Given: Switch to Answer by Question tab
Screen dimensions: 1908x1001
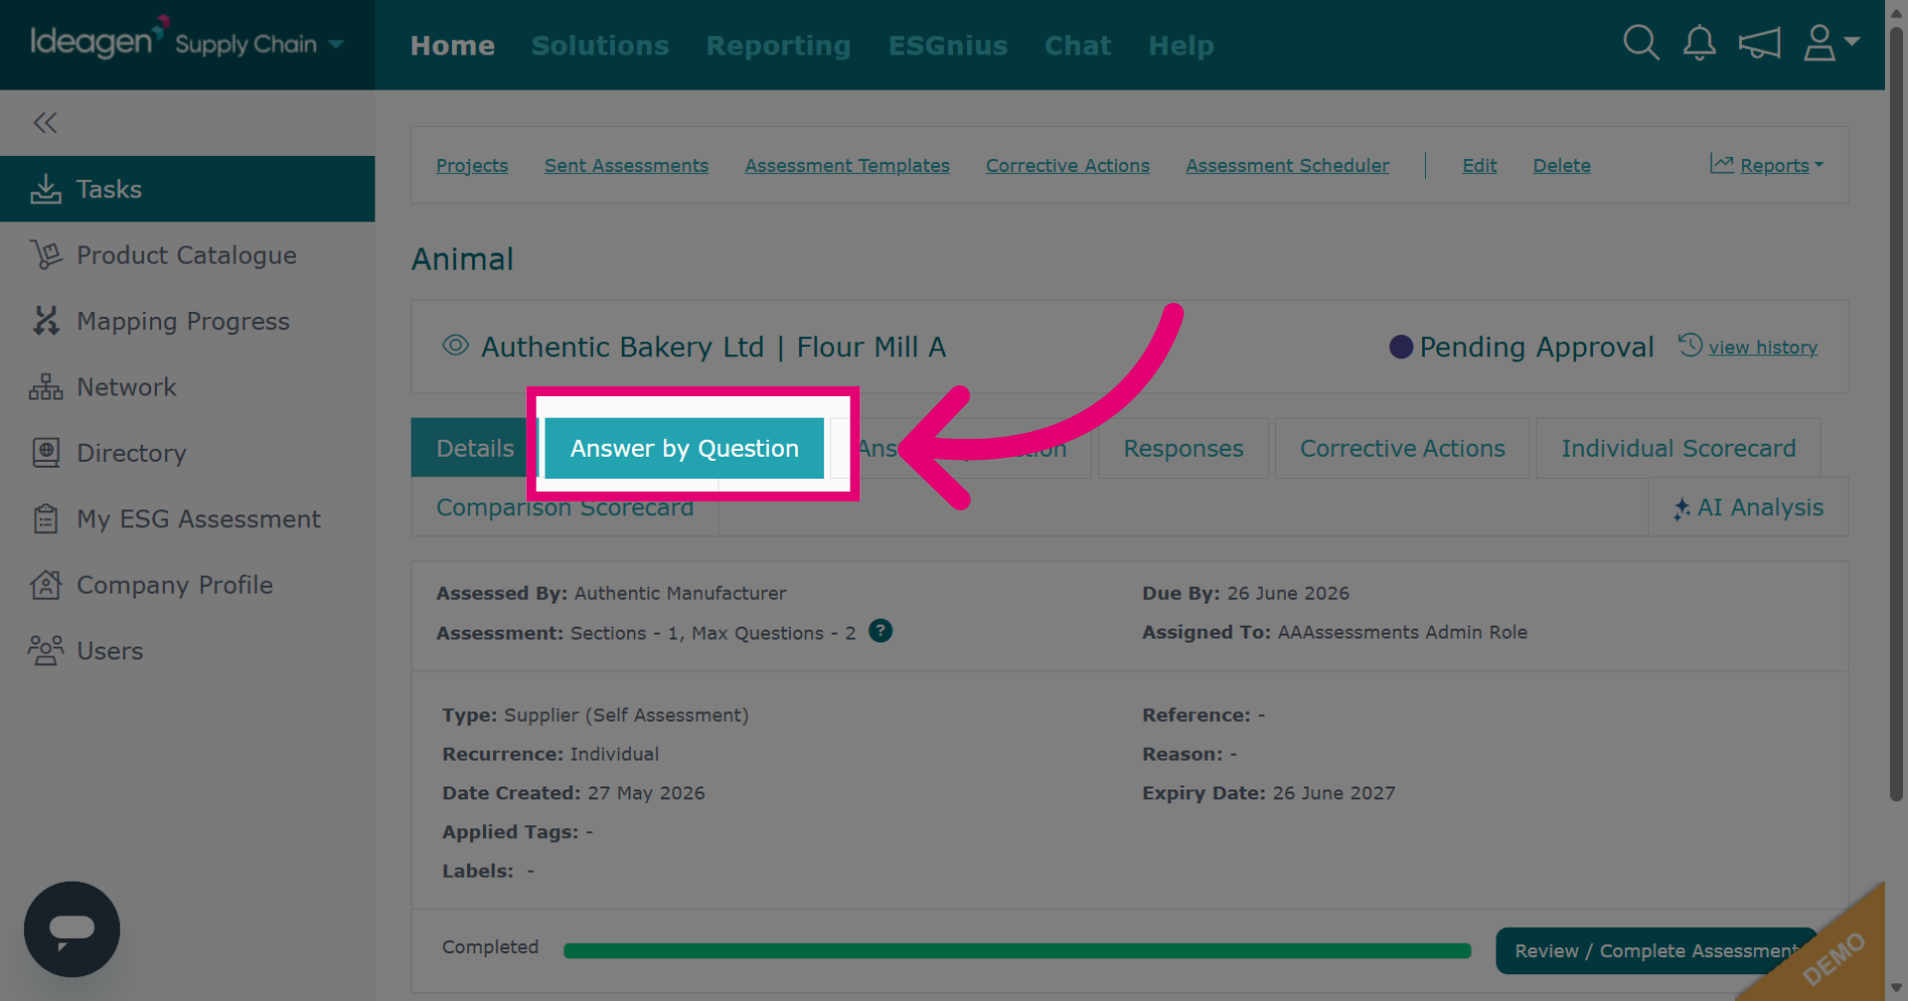Looking at the screenshot, I should [x=684, y=448].
